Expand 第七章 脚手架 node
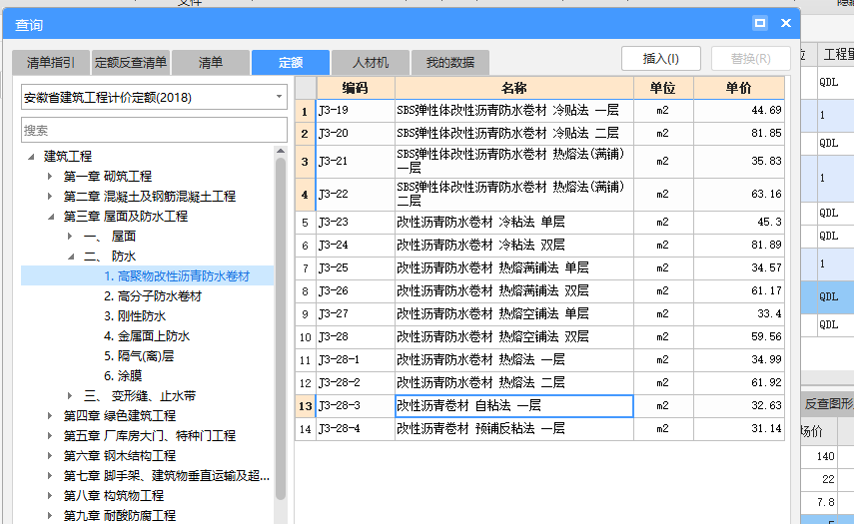The image size is (854, 524). point(50,476)
